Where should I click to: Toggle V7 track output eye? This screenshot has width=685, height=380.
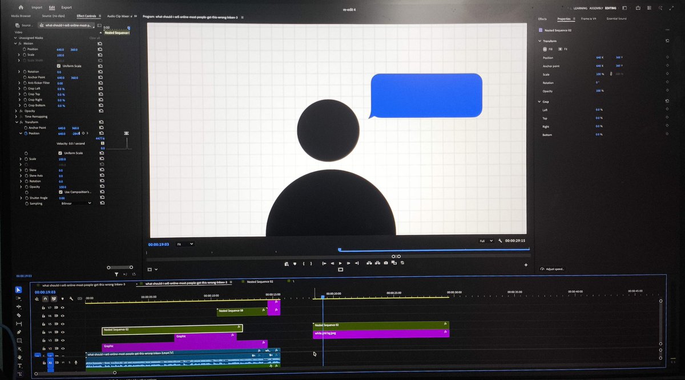62,308
